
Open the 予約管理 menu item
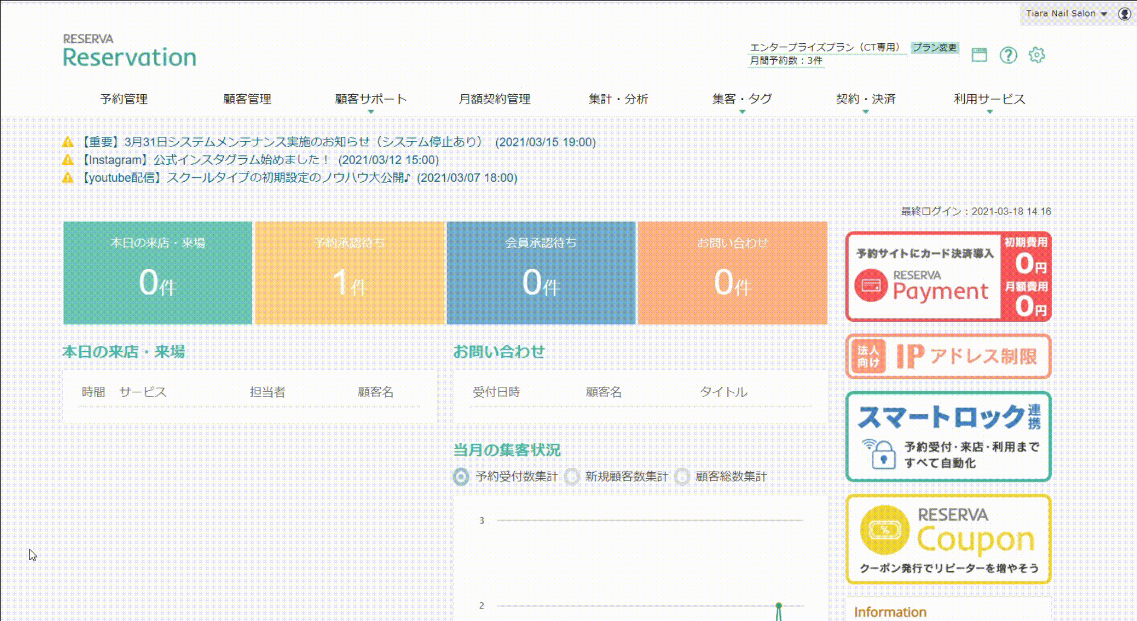pos(124,99)
